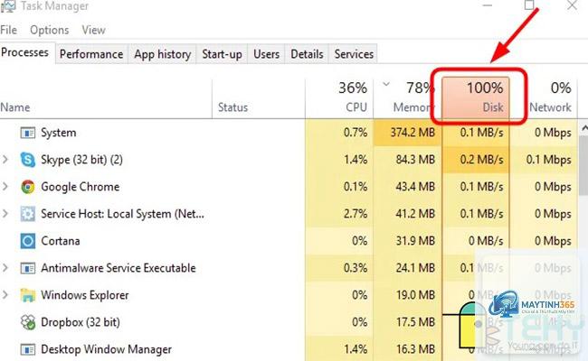Select the Windows Explorer process name
This screenshot has width=588, height=361.
(85, 295)
